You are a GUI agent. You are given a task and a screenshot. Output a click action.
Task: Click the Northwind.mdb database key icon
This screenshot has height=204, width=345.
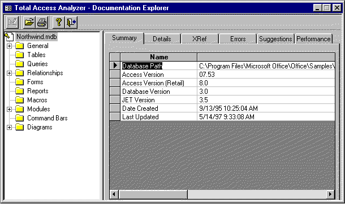click(10, 37)
